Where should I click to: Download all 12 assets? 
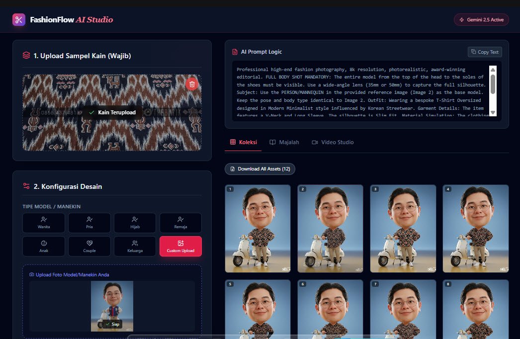point(260,169)
